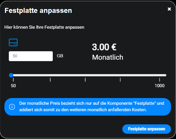
Task: Click the monthly price notice text banner
Action: click(x=91, y=107)
